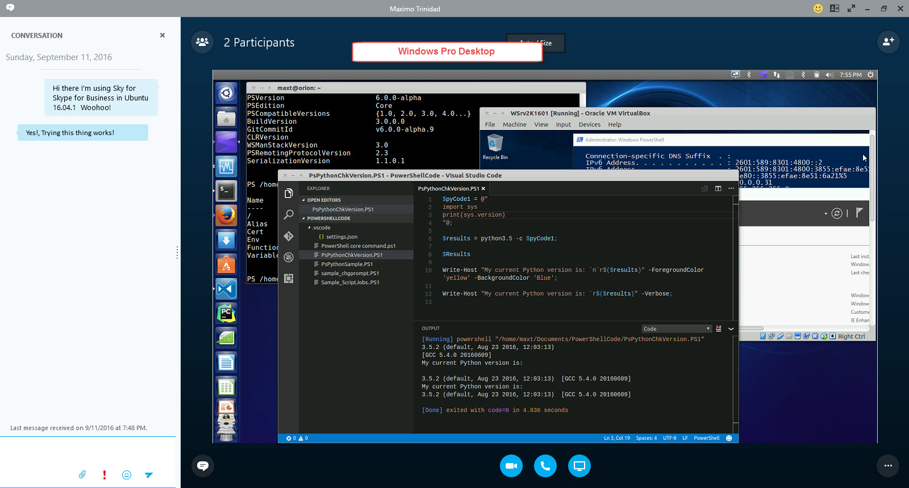Open the emoticon picker in message box

pos(127,475)
